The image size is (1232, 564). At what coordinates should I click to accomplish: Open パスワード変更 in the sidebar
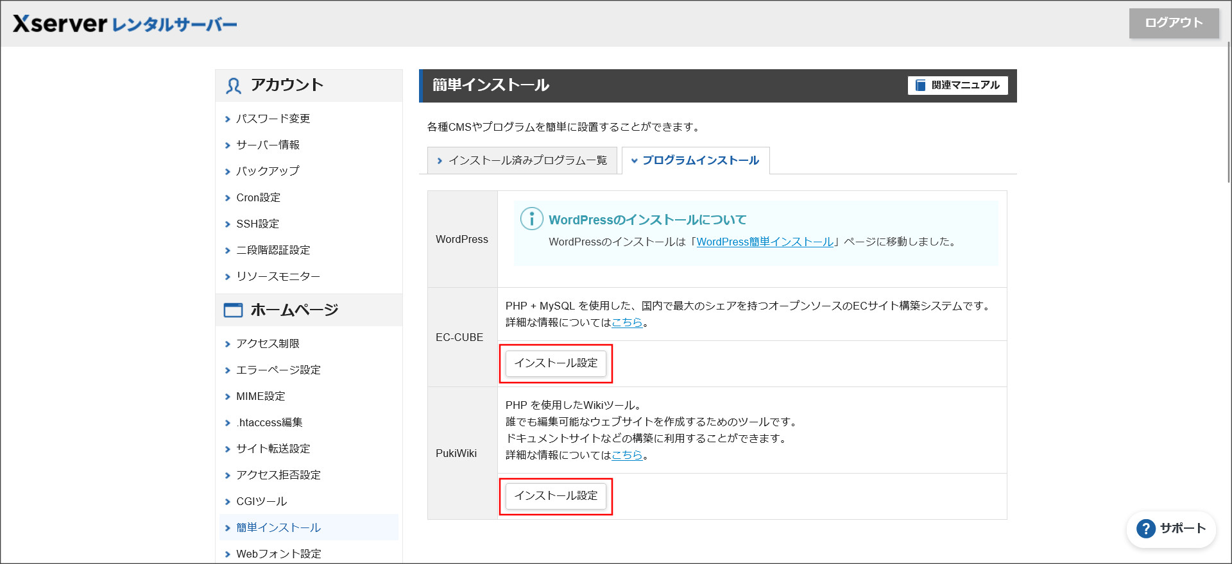tap(273, 119)
